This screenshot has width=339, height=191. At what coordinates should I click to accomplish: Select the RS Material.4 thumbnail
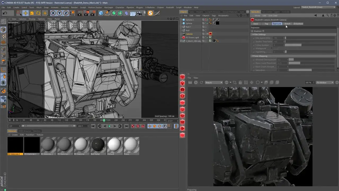pos(15,145)
